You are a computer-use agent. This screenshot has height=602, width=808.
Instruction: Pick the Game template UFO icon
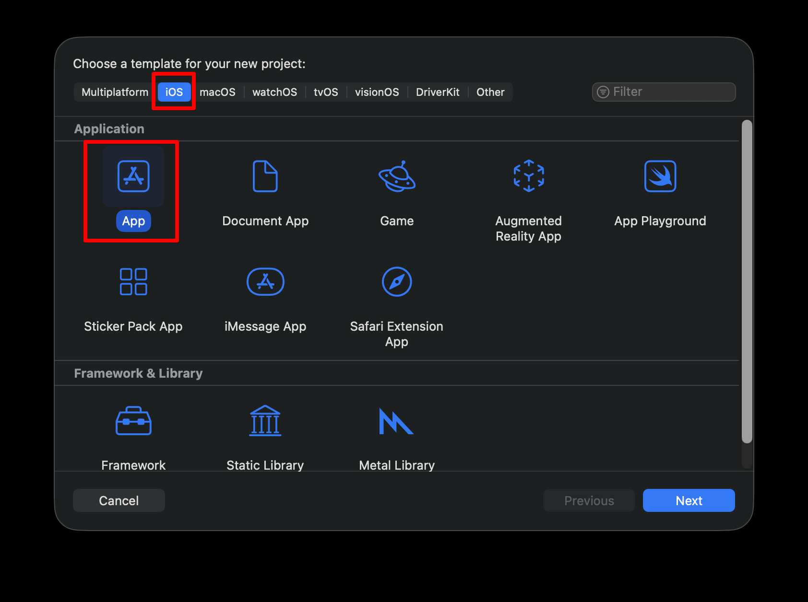point(397,176)
